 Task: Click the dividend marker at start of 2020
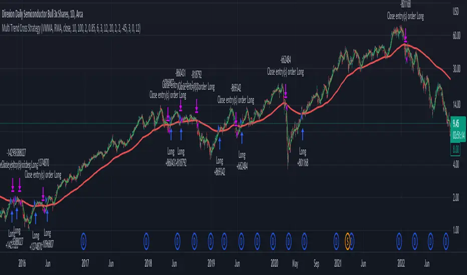[273, 241]
